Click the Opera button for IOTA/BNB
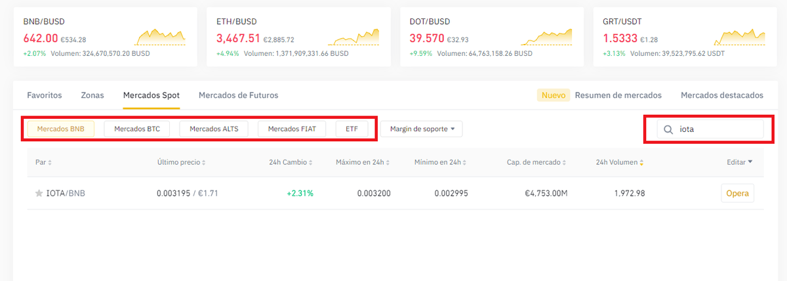The width and height of the screenshot is (787, 281). [x=737, y=194]
